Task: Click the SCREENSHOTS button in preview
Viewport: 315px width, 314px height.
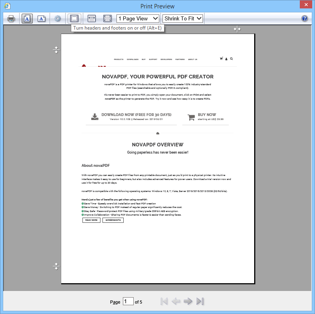Action: [x=113, y=220]
